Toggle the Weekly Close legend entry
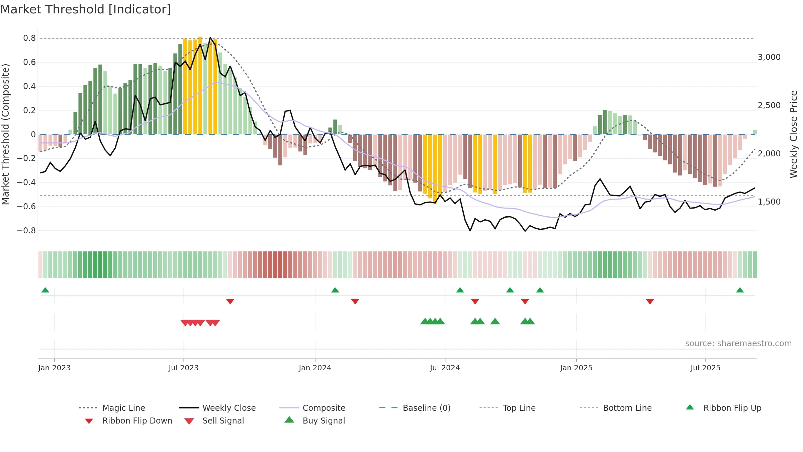Screen dimensions: 803x452 [217, 408]
